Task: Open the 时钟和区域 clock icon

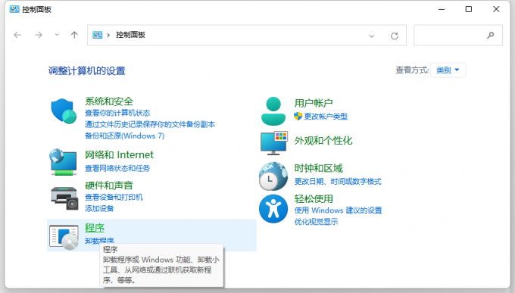Action: [273, 176]
